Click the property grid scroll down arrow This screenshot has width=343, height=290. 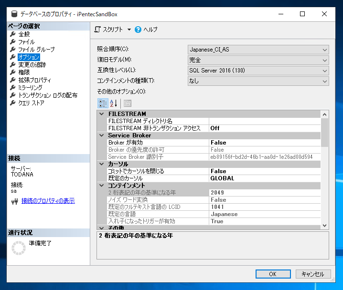point(325,225)
